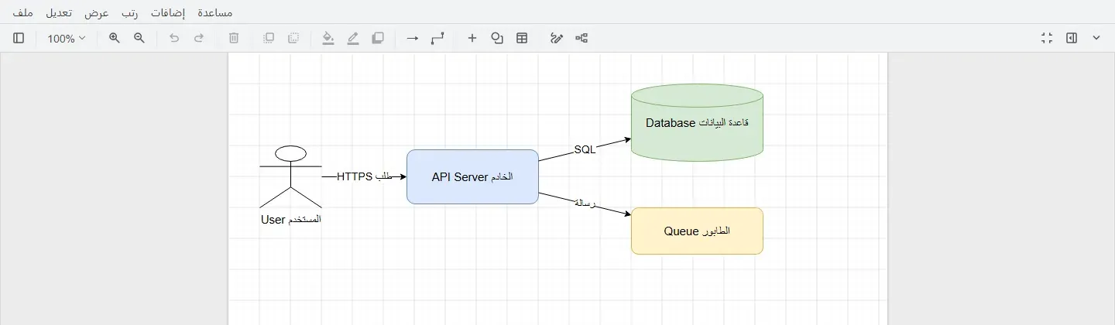Insert a table using table icon

tap(522, 38)
